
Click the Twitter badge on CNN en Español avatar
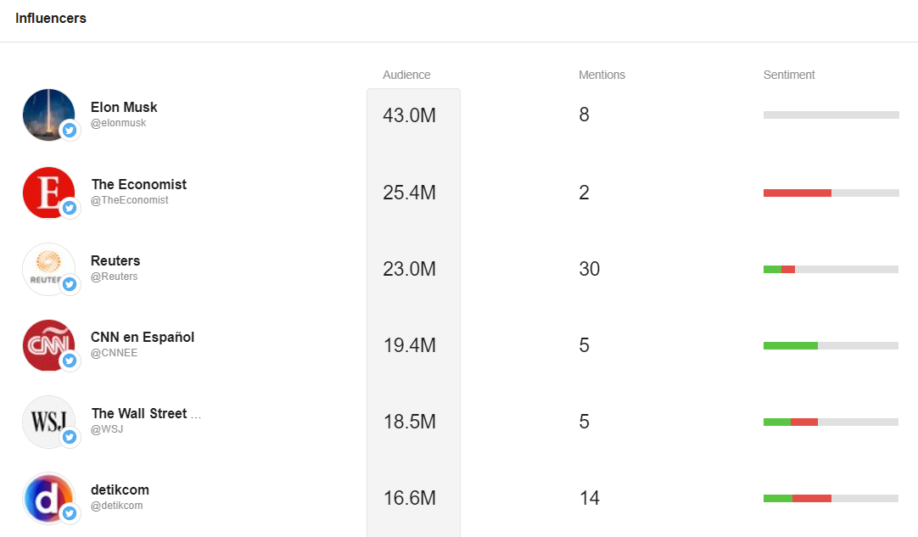coord(70,361)
